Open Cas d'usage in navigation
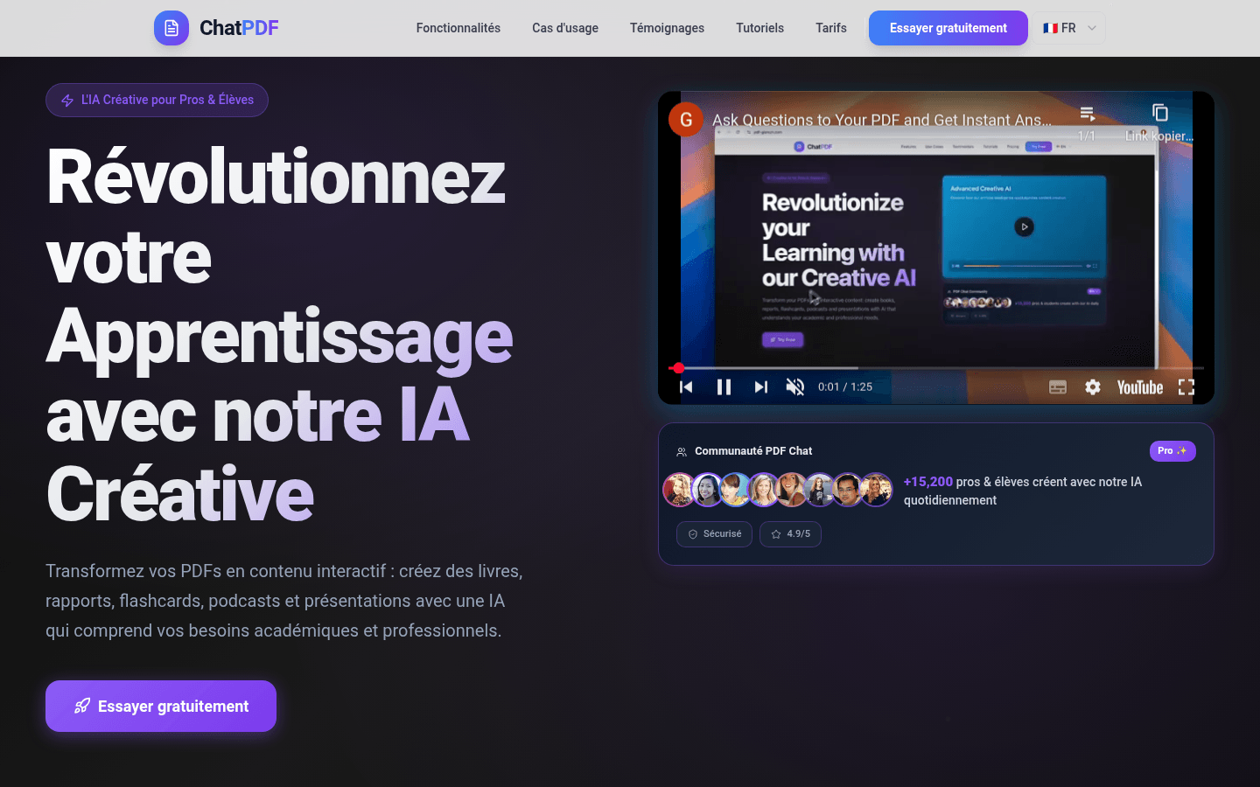Screen dimensions: 1260x787 (565, 28)
